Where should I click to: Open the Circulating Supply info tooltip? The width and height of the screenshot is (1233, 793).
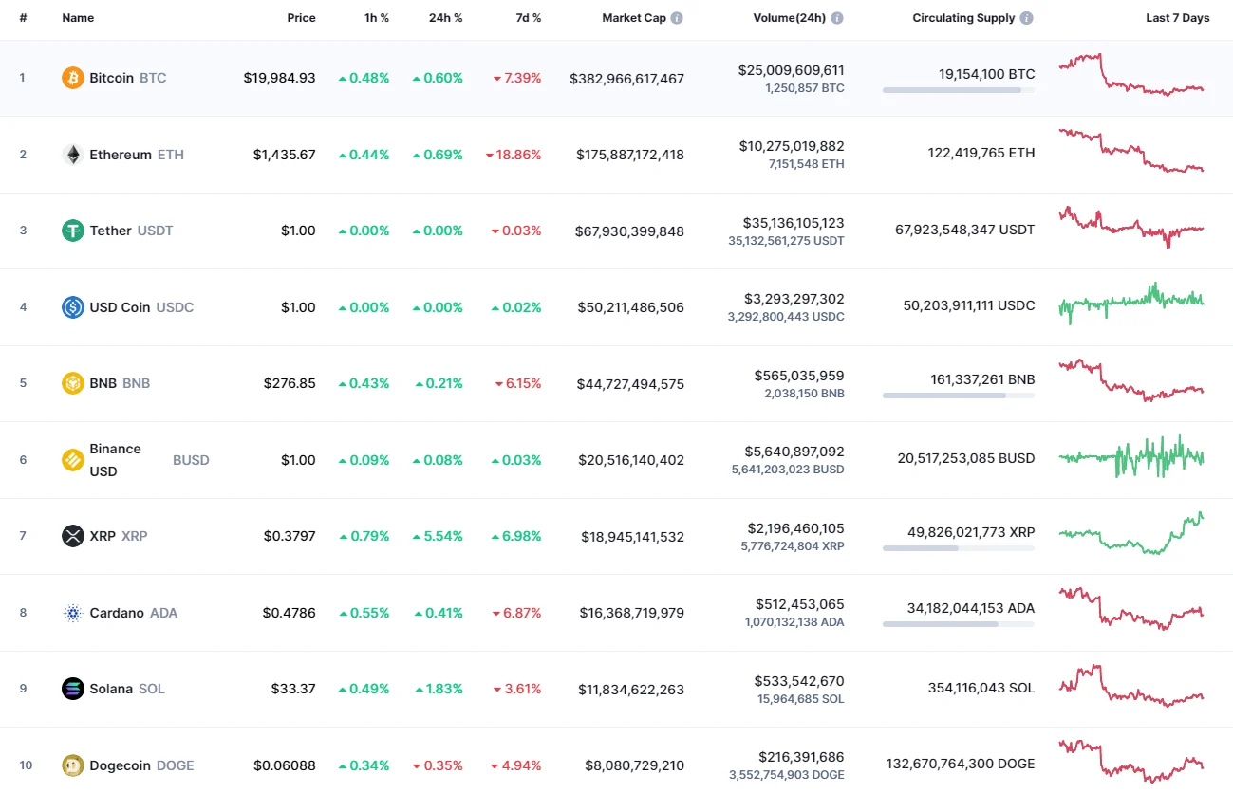(x=1028, y=17)
